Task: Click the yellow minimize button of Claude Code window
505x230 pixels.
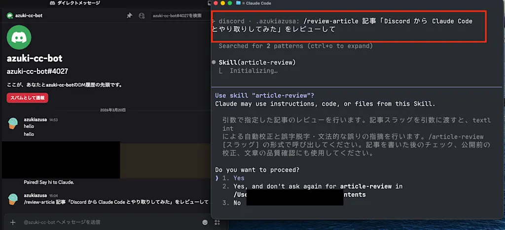Action: tap(222, 3)
